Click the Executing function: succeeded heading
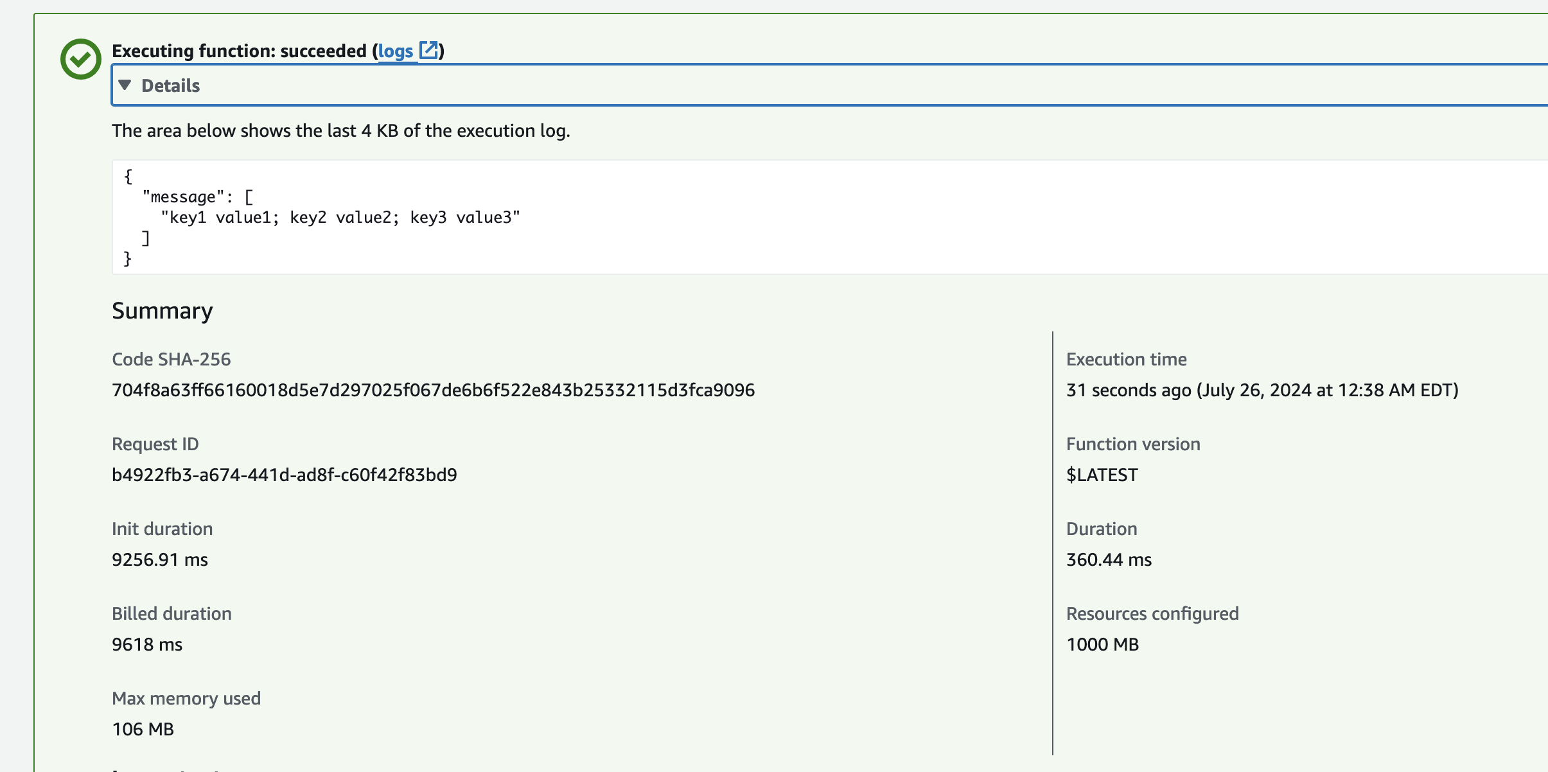 [x=238, y=50]
